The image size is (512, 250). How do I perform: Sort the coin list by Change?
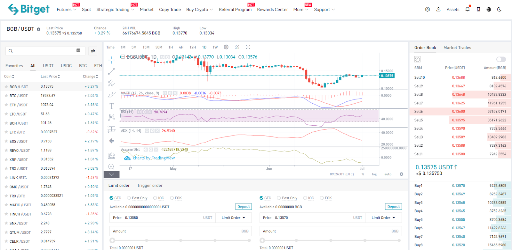[x=91, y=77]
